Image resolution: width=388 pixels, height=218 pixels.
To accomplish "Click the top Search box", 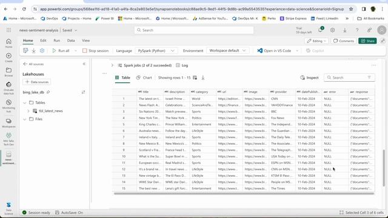I will click(x=194, y=30).
